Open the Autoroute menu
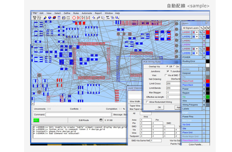This screenshot has width=232, height=152. click(87, 13)
